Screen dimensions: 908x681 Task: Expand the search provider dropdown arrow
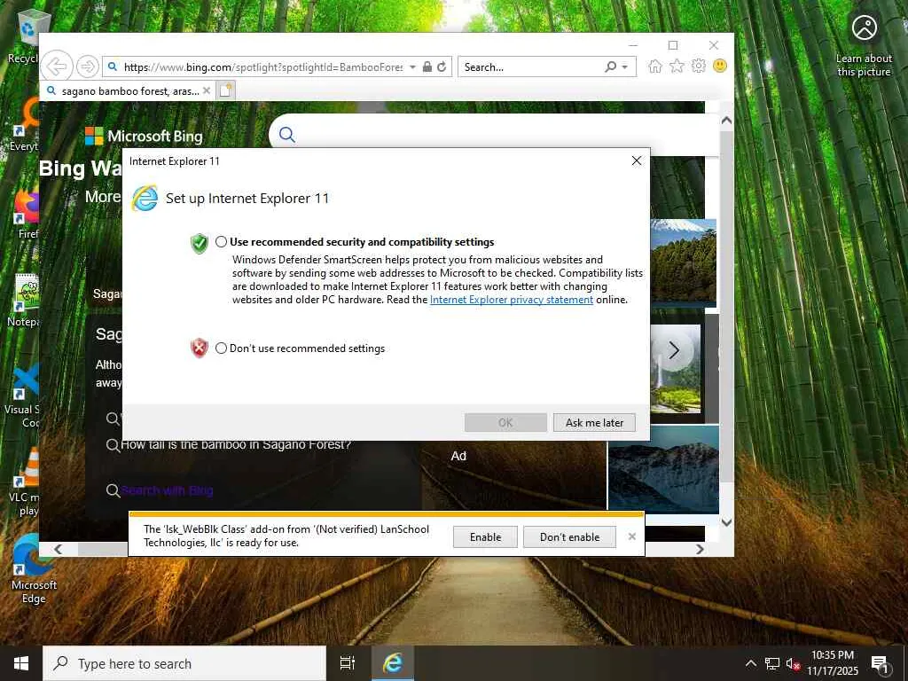click(x=625, y=67)
